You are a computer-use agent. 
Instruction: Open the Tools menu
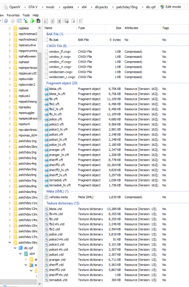(x=26, y=15)
